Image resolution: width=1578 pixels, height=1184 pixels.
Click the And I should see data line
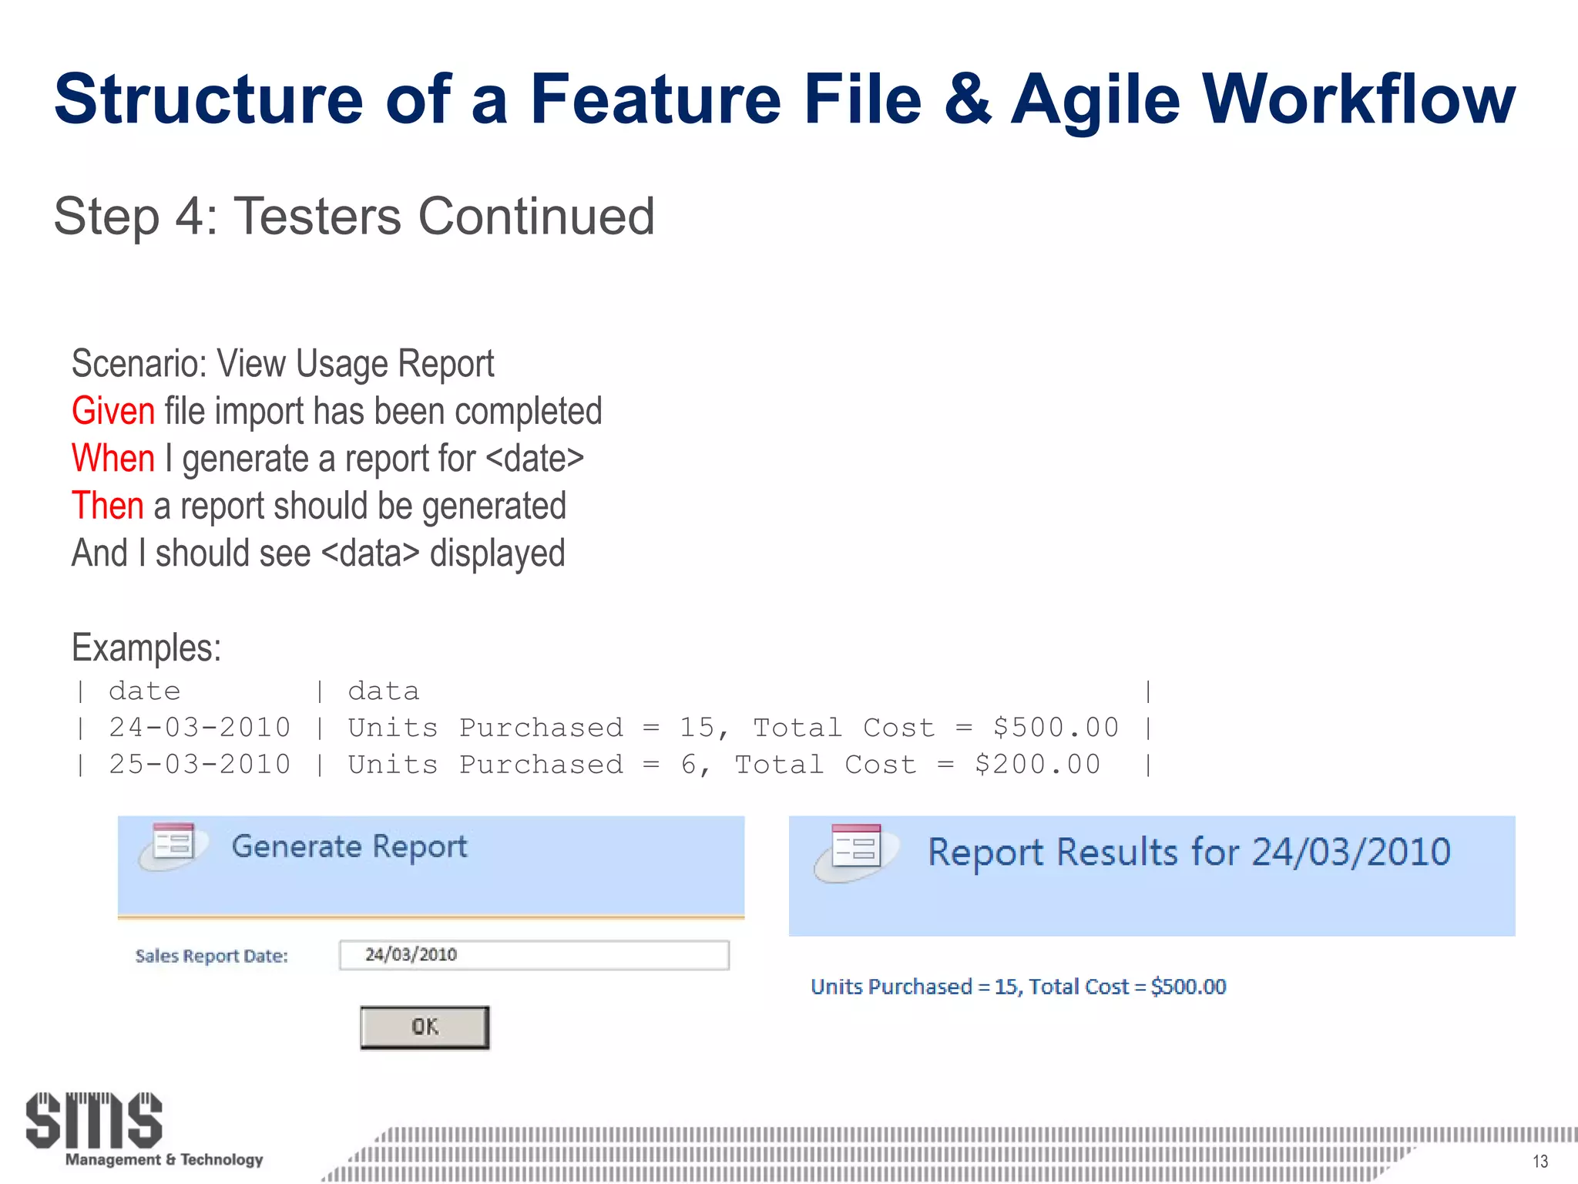pyautogui.click(x=318, y=553)
